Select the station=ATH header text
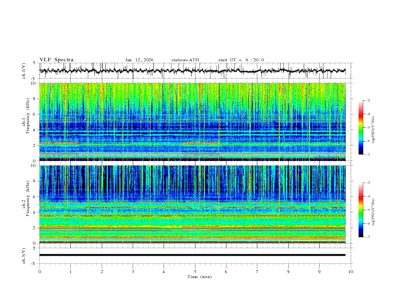 click(185, 60)
